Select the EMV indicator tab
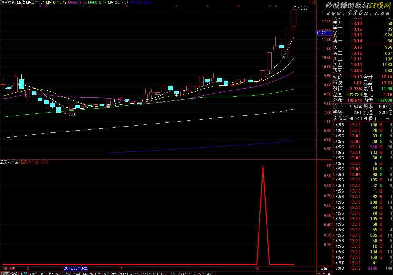The height and width of the screenshot is (275, 393). tap(114, 273)
